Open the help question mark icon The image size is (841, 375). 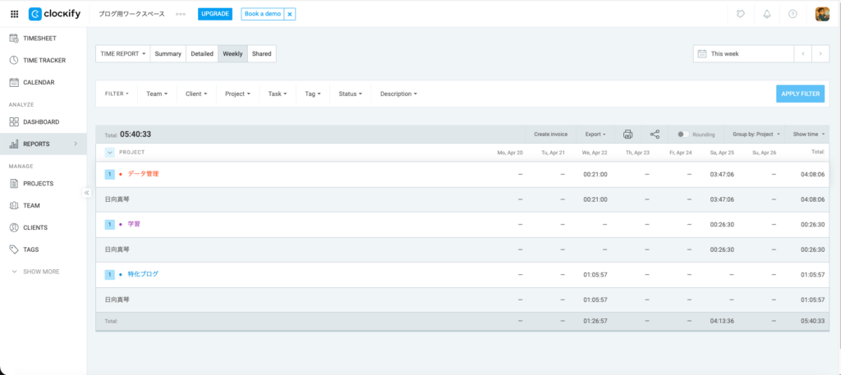(793, 14)
